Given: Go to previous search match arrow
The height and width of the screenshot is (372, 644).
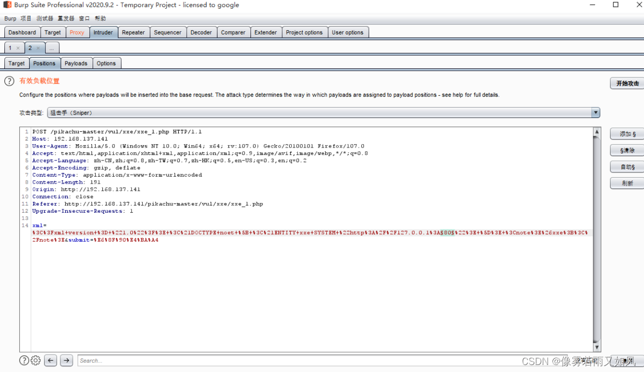Looking at the screenshot, I should [51, 361].
